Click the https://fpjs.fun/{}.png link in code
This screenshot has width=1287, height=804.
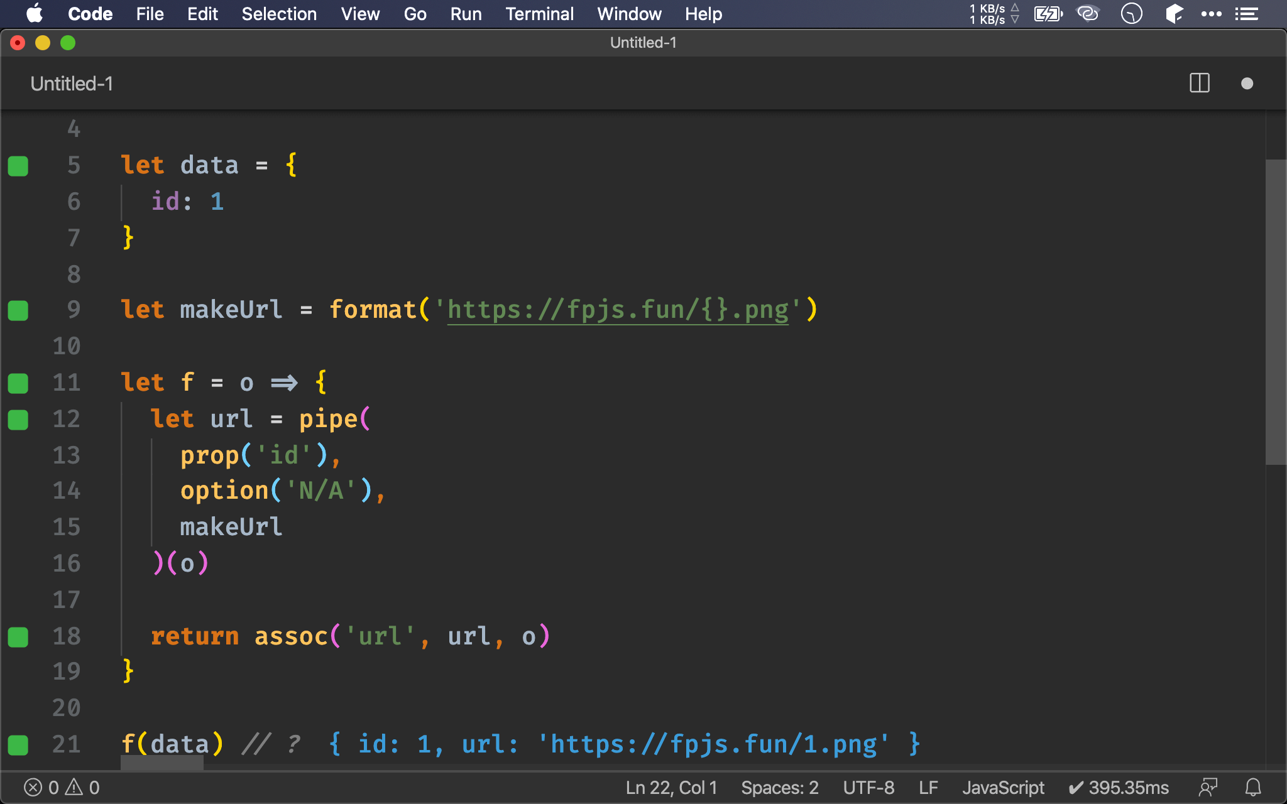pos(618,310)
